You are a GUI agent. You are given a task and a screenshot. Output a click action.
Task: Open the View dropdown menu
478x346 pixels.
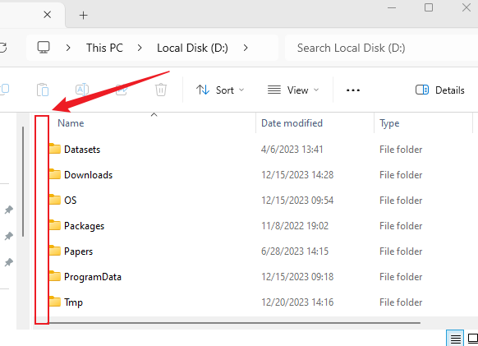(293, 90)
